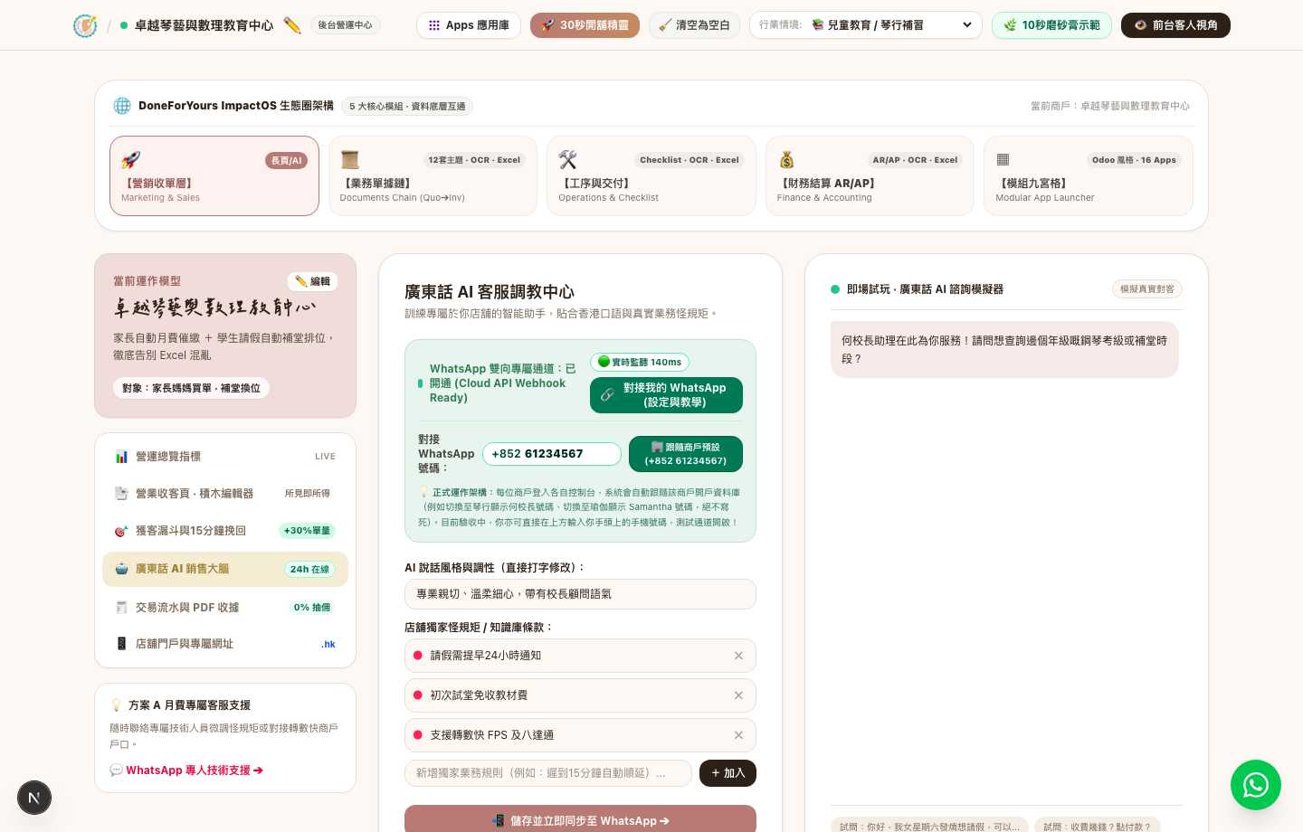Click the green dot beside 即場試玩
1303x832 pixels.
[x=835, y=289]
